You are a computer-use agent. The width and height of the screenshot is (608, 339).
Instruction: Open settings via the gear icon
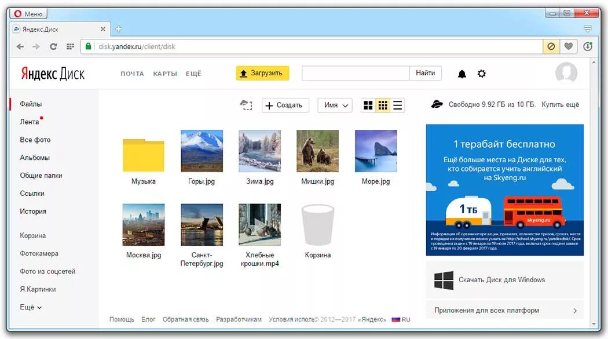[481, 74]
